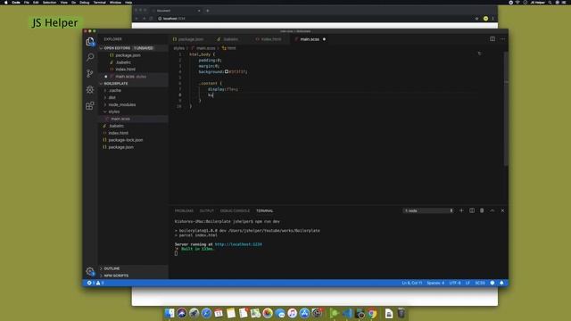Viewport: 571px width, 321px height.
Task: Open http://localhost:1234 link in terminal
Action: 238,244
